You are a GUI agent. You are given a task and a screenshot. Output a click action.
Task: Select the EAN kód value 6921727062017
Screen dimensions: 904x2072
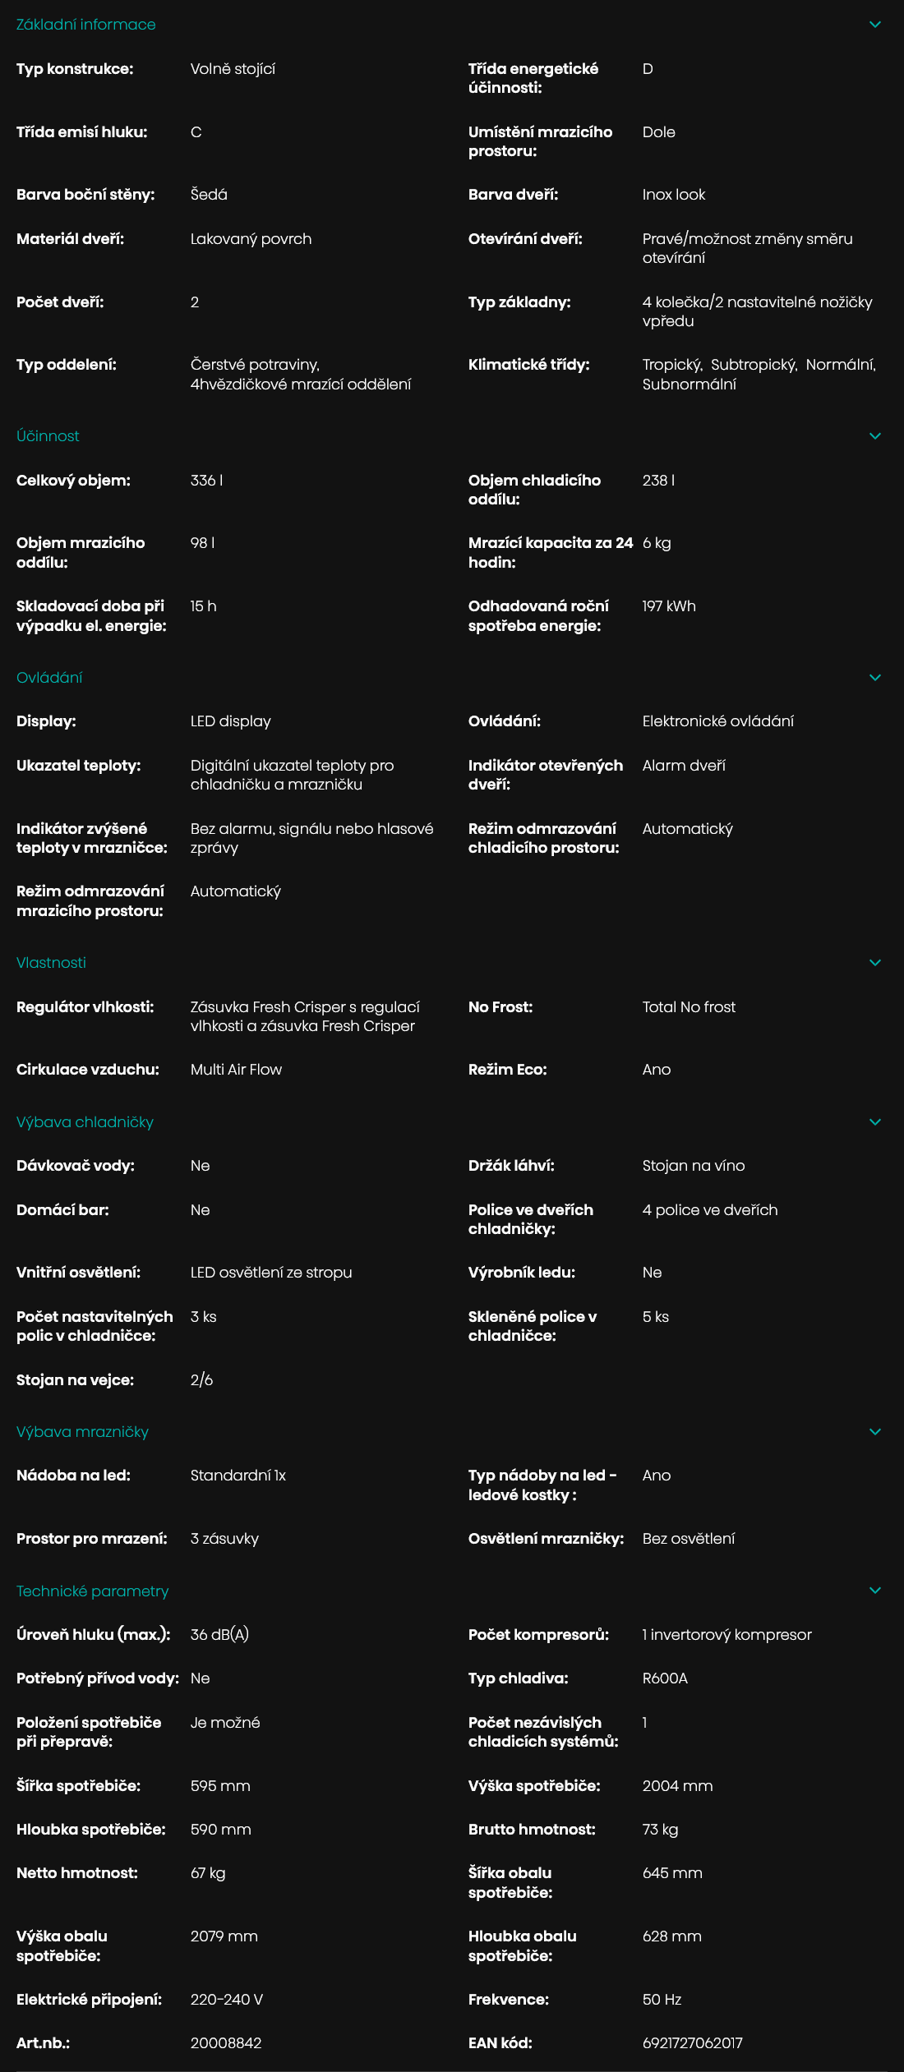[692, 2043]
